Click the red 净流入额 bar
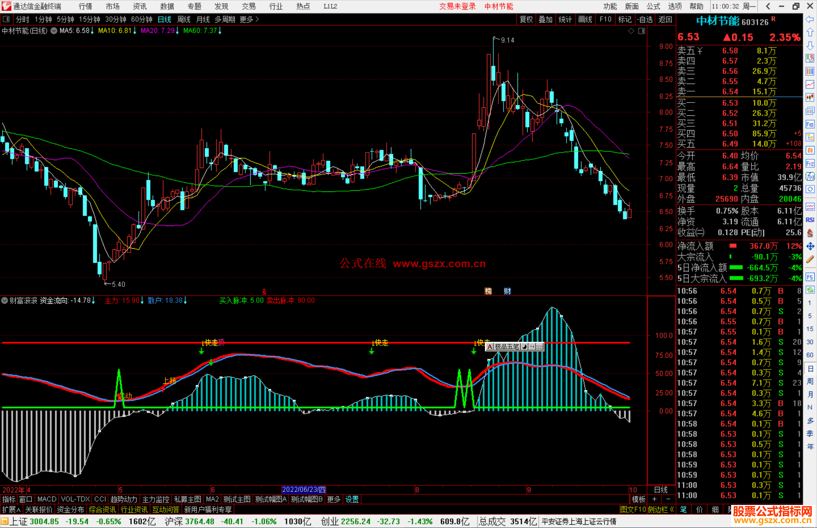This screenshot has height=528, width=817. pyautogui.click(x=733, y=246)
